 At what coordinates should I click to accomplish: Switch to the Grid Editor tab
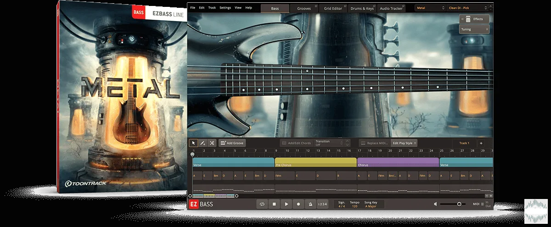tap(333, 8)
